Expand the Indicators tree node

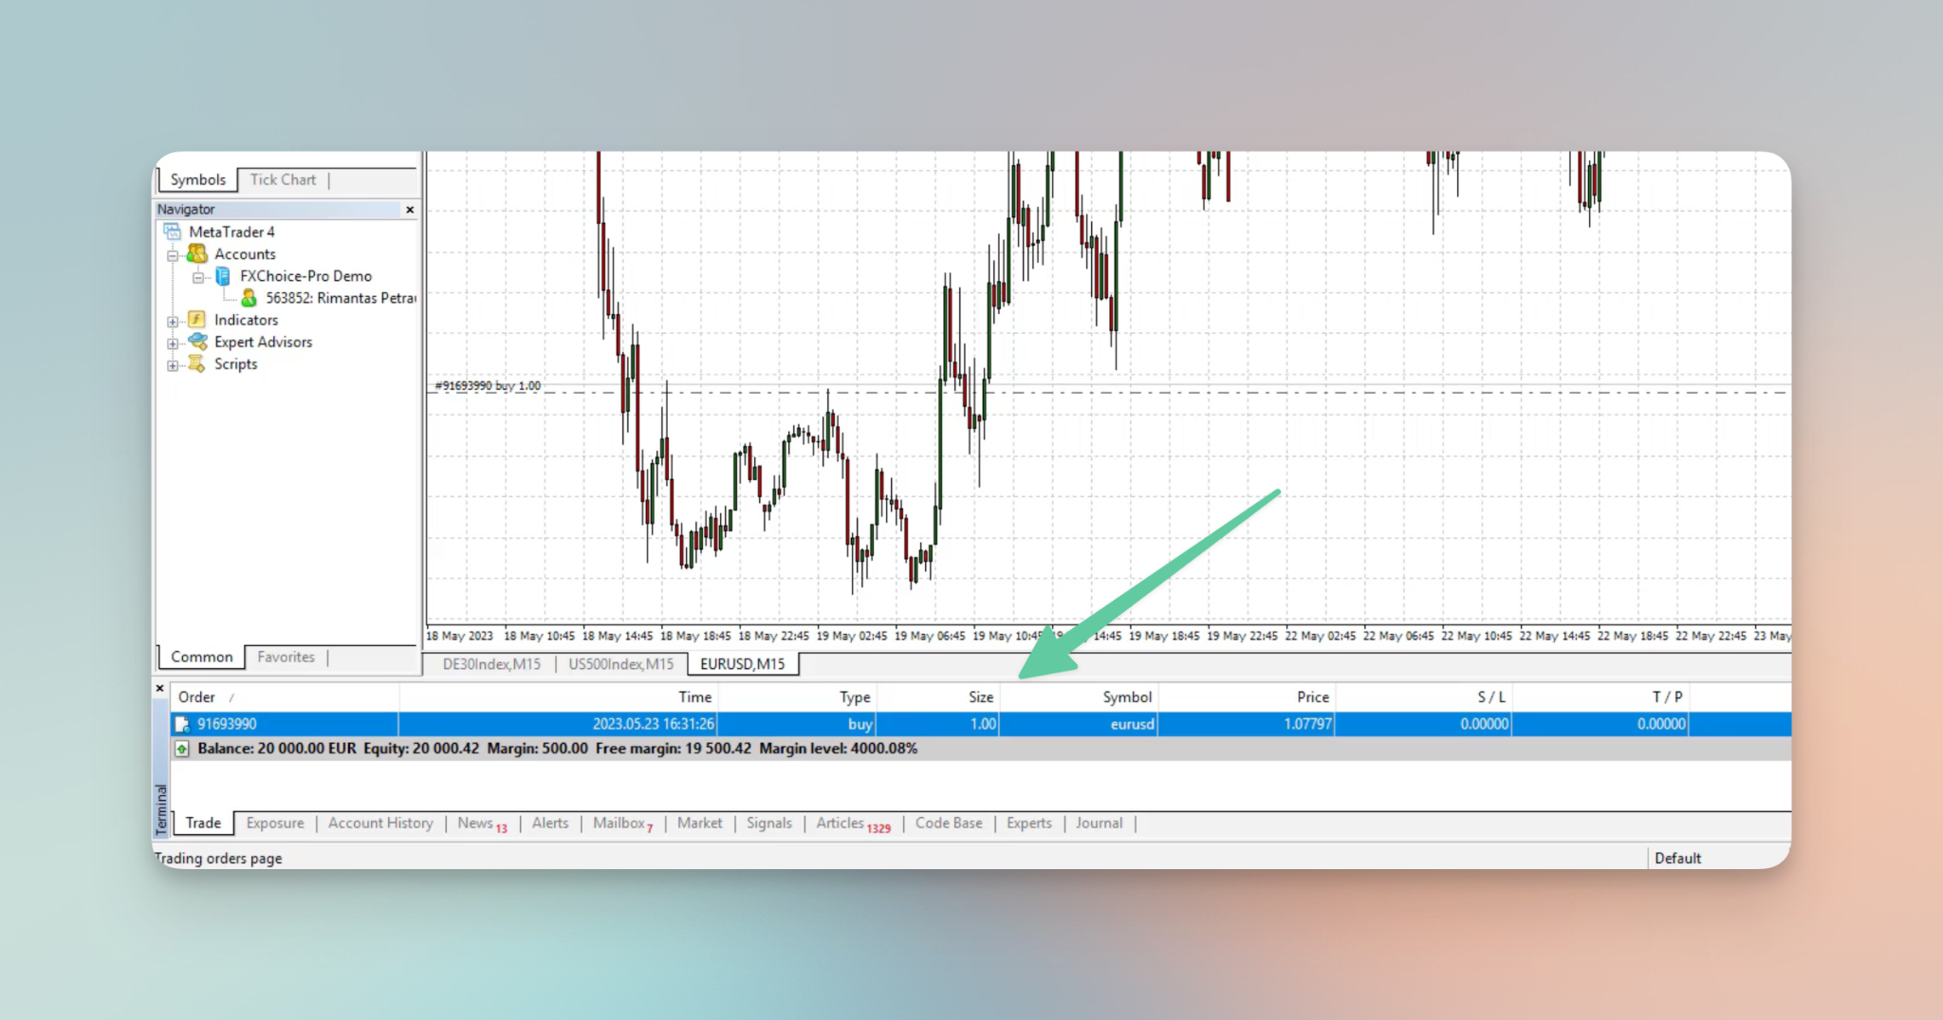click(x=173, y=322)
